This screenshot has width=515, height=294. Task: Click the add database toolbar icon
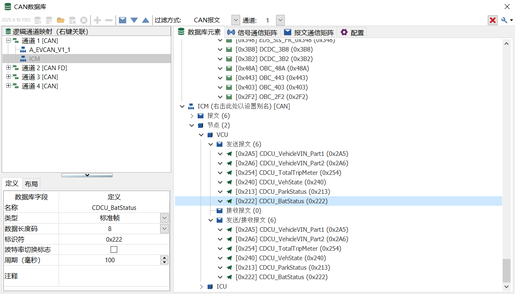(38, 20)
